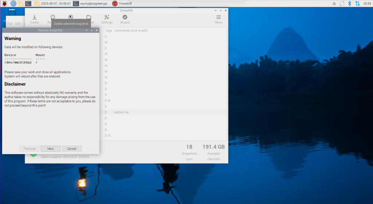Select the snapshot row commented "restore me"
The width and height of the screenshot is (373, 204).
pos(164,112)
